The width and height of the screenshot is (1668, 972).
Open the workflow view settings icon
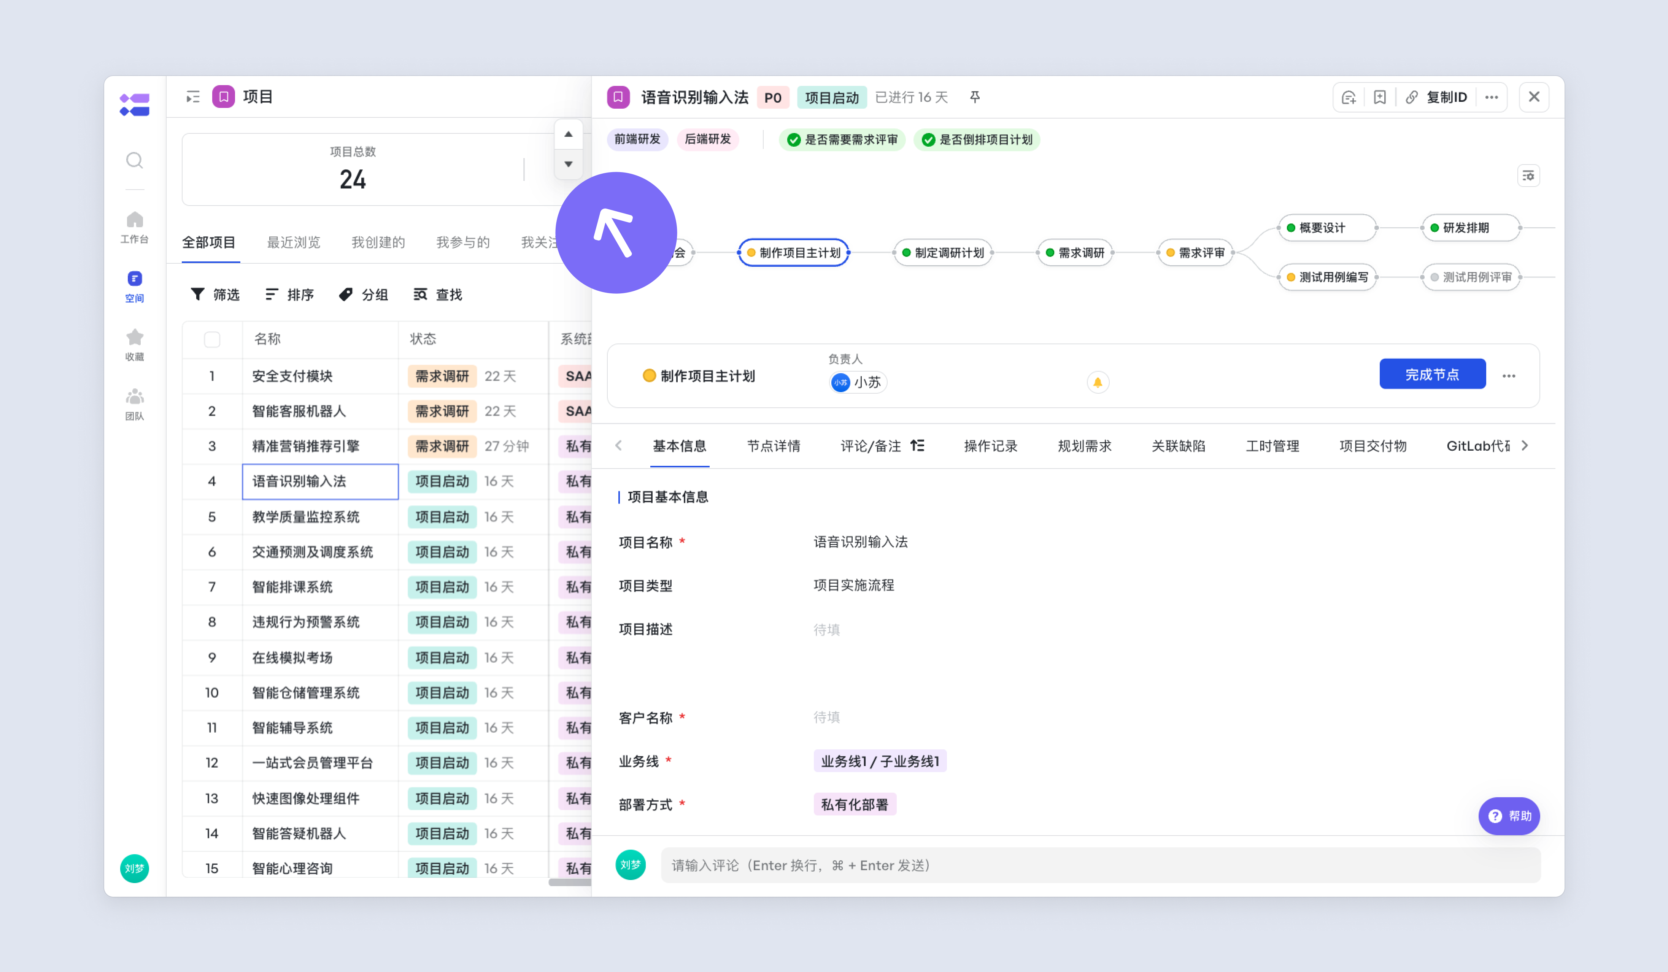tap(1528, 176)
